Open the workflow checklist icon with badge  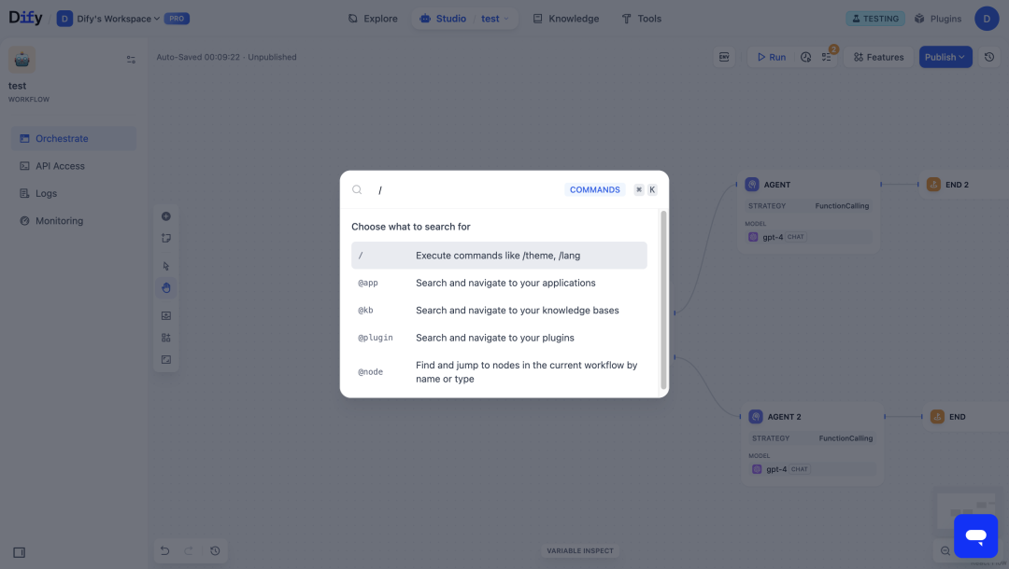point(827,57)
